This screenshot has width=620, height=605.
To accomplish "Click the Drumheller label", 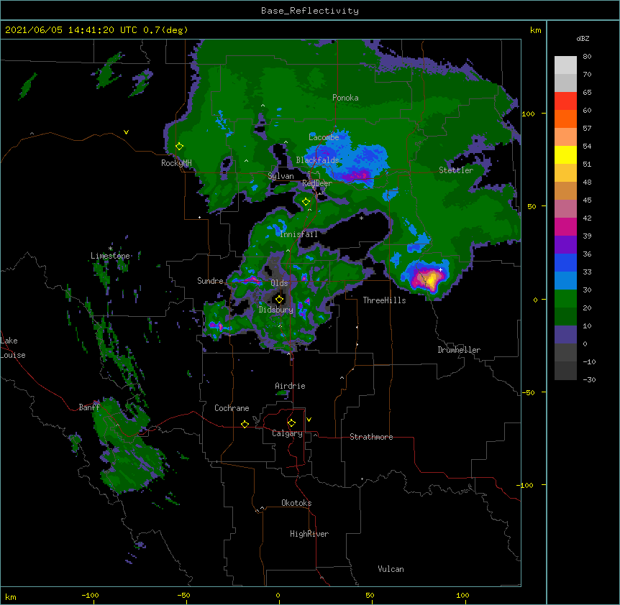I will pos(459,350).
